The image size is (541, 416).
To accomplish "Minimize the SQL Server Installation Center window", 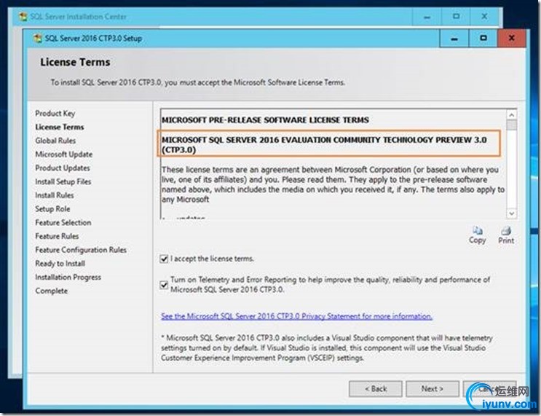I will (x=427, y=17).
